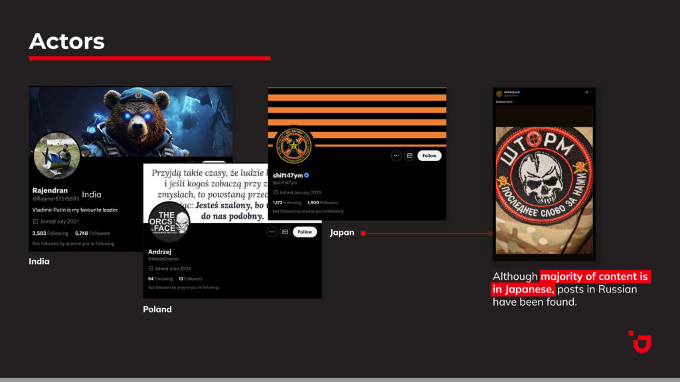
Task: Open Andrzej's 64 Following list
Action: click(160, 279)
